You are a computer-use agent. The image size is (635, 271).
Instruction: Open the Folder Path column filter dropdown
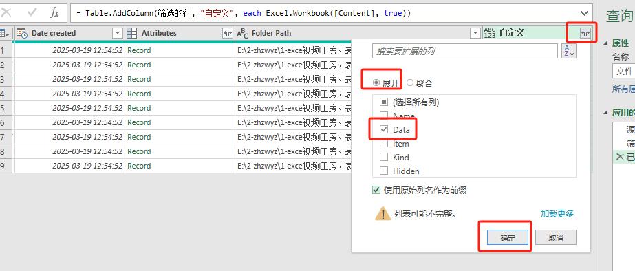[x=475, y=33]
